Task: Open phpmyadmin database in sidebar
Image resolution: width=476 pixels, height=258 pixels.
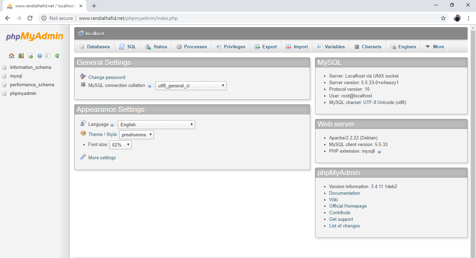Action: 23,93
